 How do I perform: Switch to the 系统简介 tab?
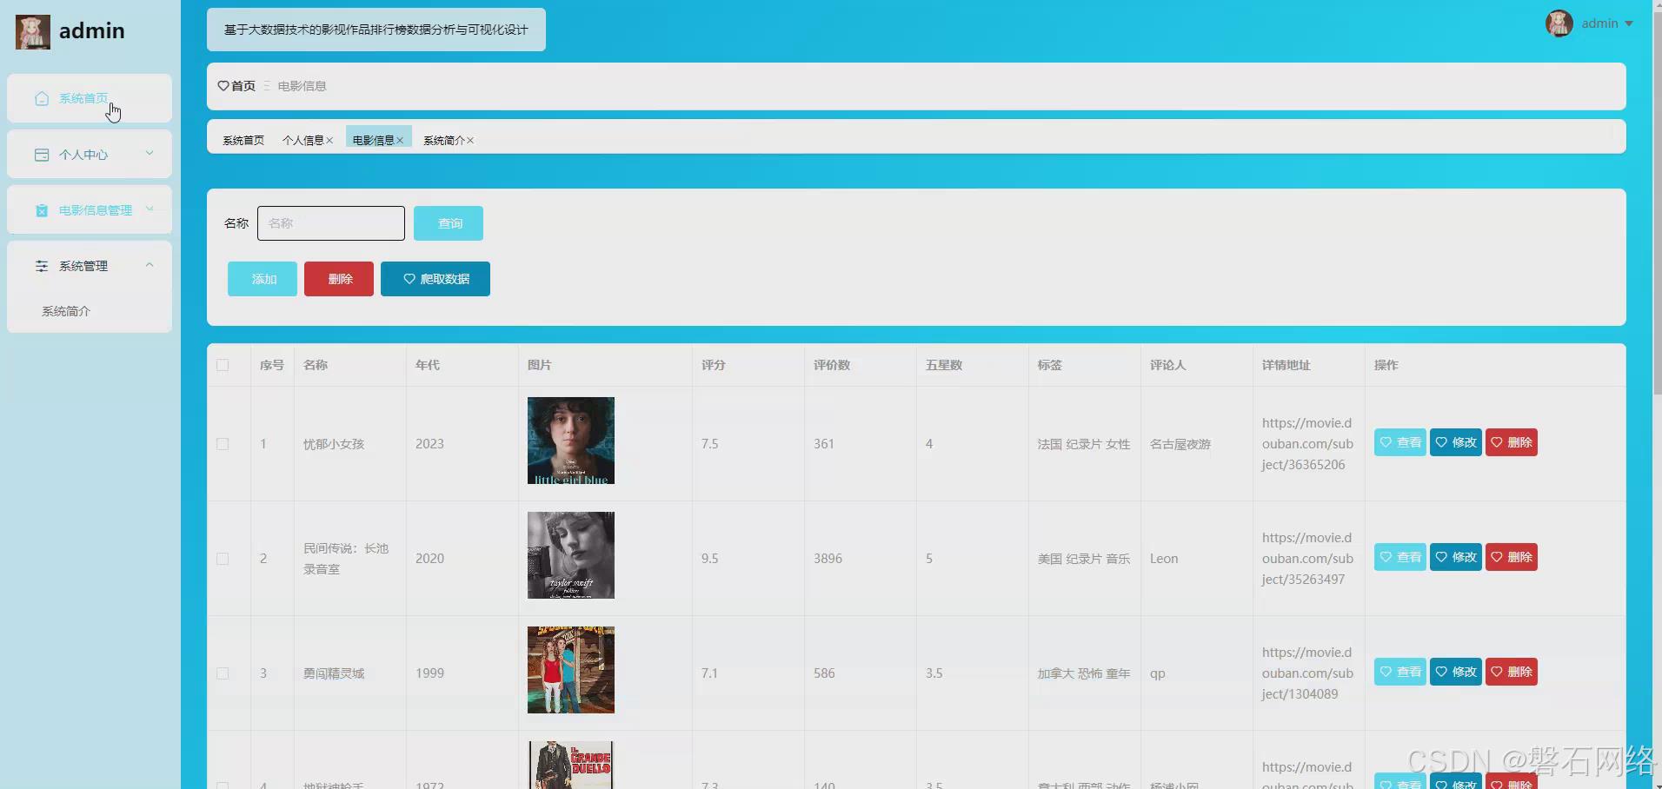444,141
